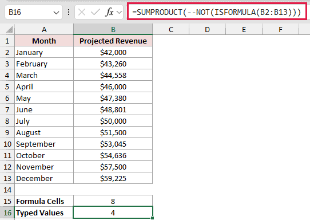Open the Name Box dropdown arrow
310x220 pixels.
[x=57, y=13]
